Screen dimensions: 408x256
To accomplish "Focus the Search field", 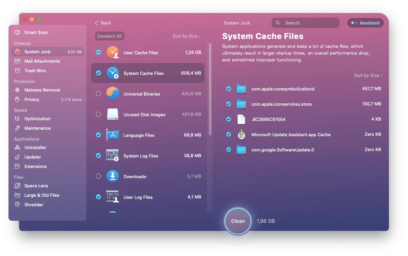I will (x=305, y=23).
